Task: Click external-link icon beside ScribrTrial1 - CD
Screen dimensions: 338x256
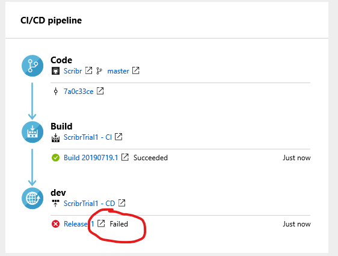Action: (x=122, y=203)
